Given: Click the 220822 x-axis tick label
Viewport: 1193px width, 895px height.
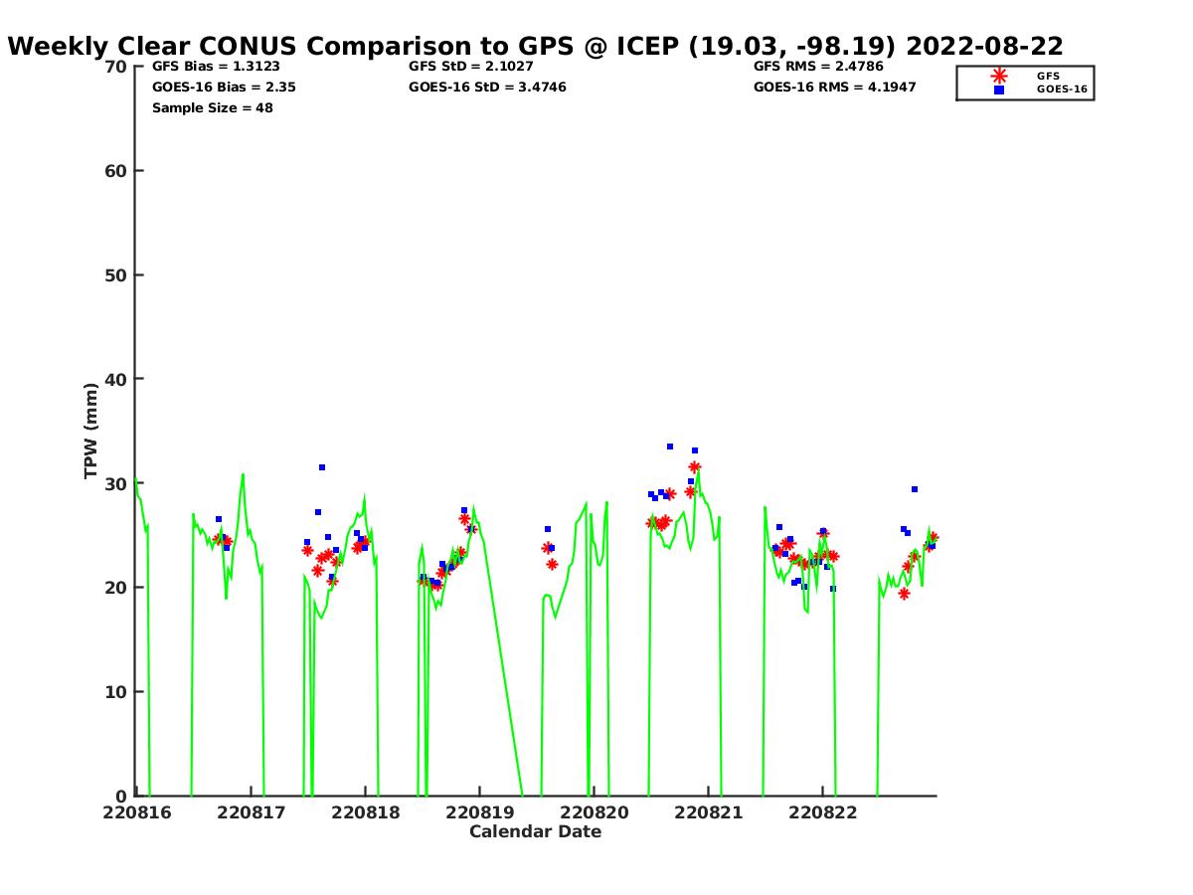Looking at the screenshot, I should [823, 813].
